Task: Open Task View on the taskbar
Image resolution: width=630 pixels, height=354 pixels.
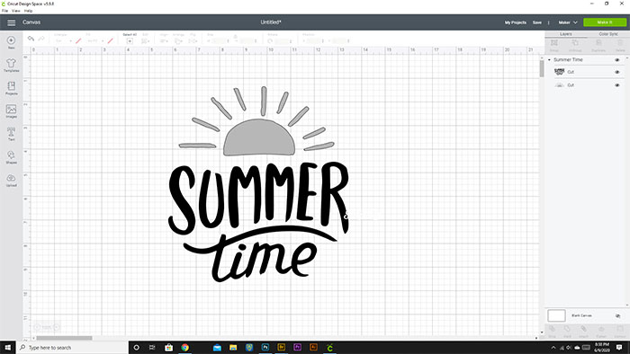Action: 152,348
